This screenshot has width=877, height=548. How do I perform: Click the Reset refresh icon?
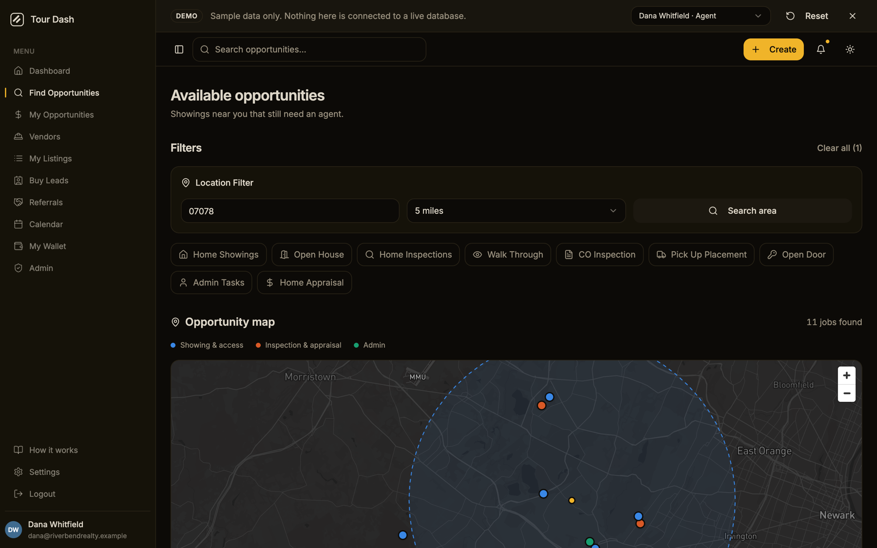click(x=790, y=16)
